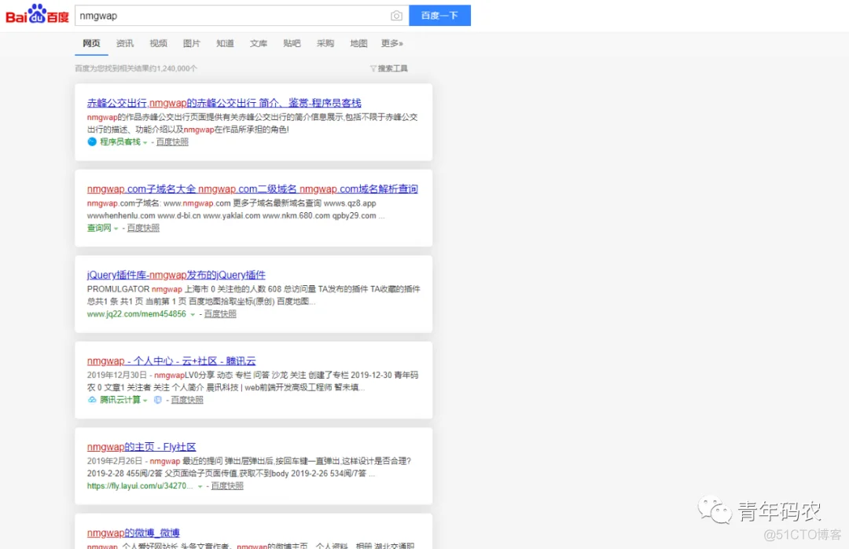Open the 地图 tab
849x549 pixels.
tap(359, 43)
